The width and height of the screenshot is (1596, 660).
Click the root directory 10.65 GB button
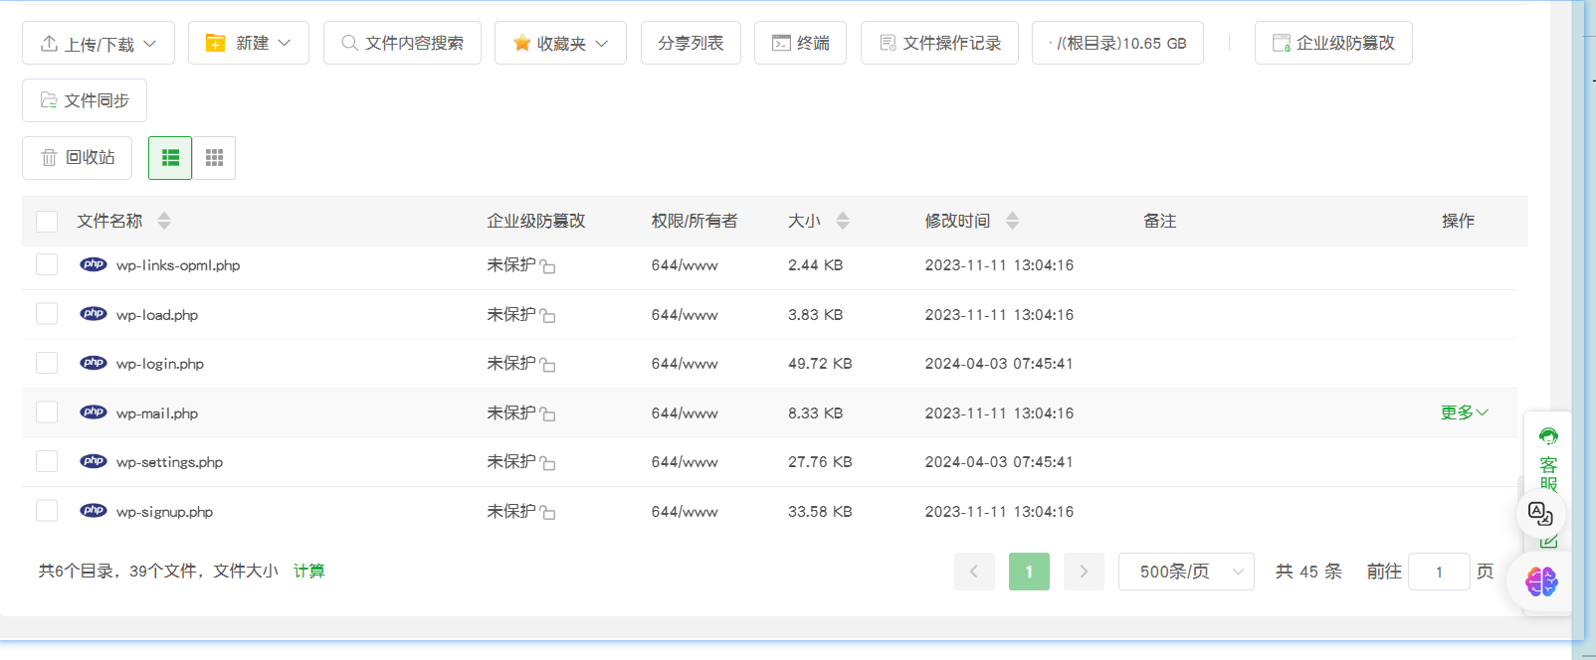[x=1117, y=43]
